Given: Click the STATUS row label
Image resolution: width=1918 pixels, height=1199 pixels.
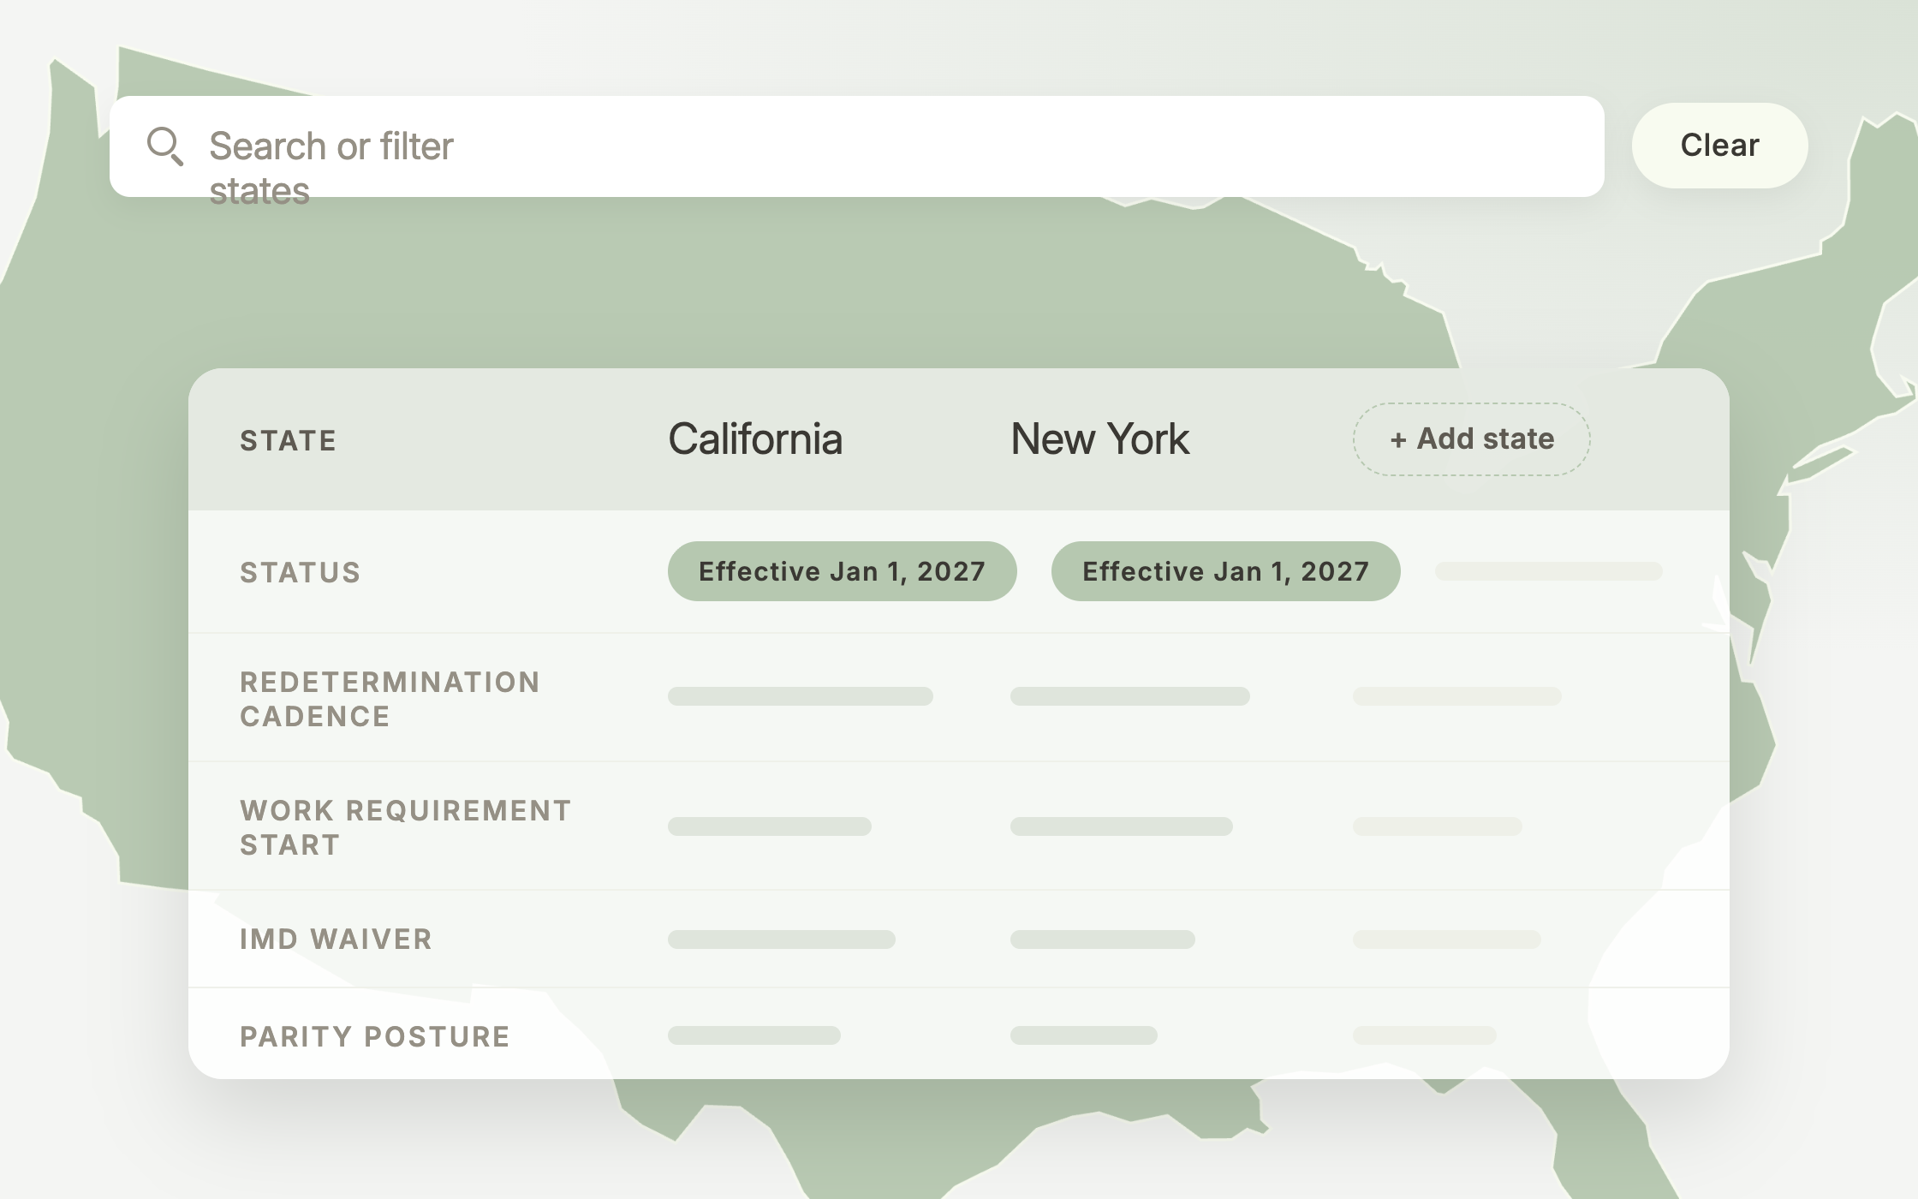Looking at the screenshot, I should pyautogui.click(x=300, y=573).
